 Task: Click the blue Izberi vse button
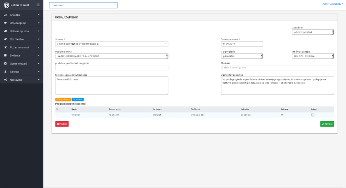click(78, 99)
